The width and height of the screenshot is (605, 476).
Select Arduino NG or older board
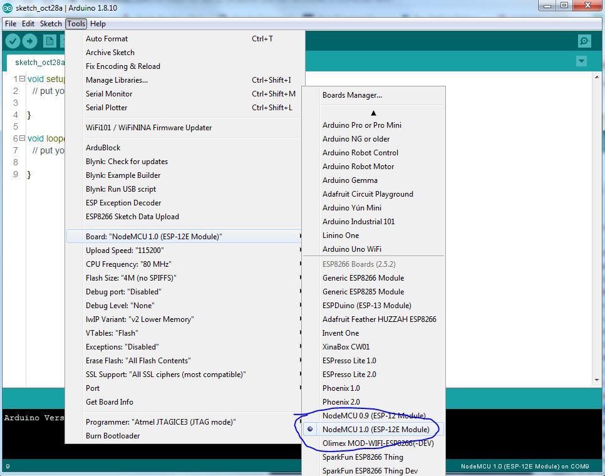pyautogui.click(x=373, y=139)
